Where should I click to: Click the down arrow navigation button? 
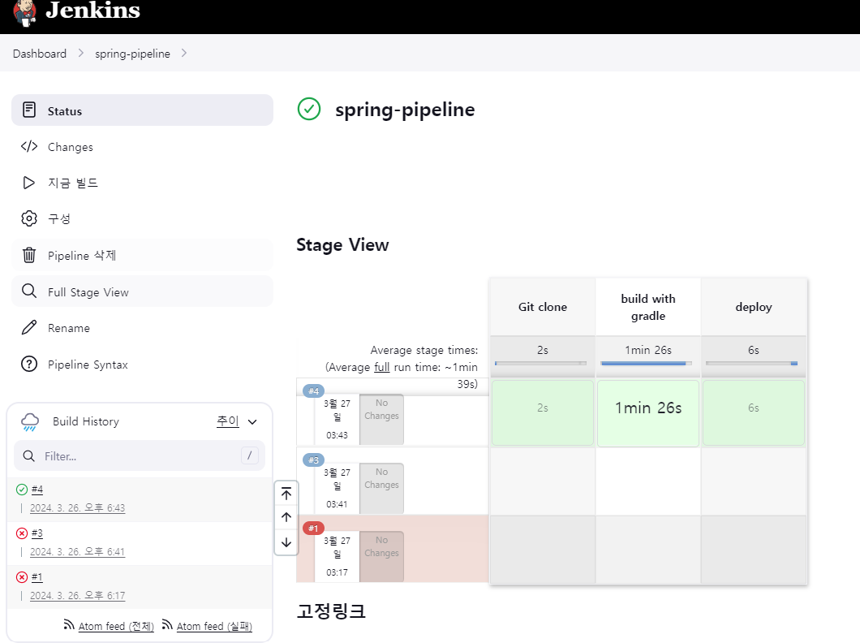click(x=286, y=542)
